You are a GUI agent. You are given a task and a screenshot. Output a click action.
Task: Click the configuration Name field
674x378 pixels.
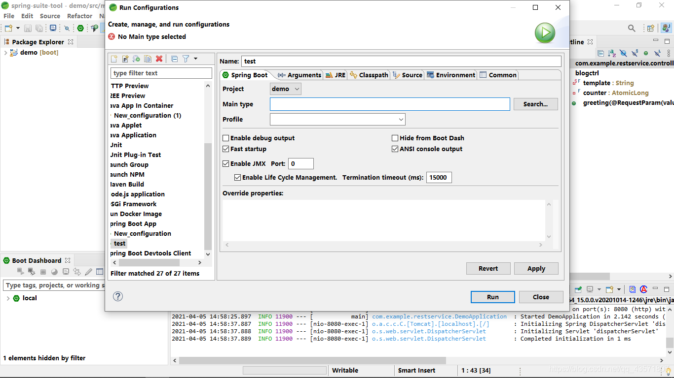(401, 62)
